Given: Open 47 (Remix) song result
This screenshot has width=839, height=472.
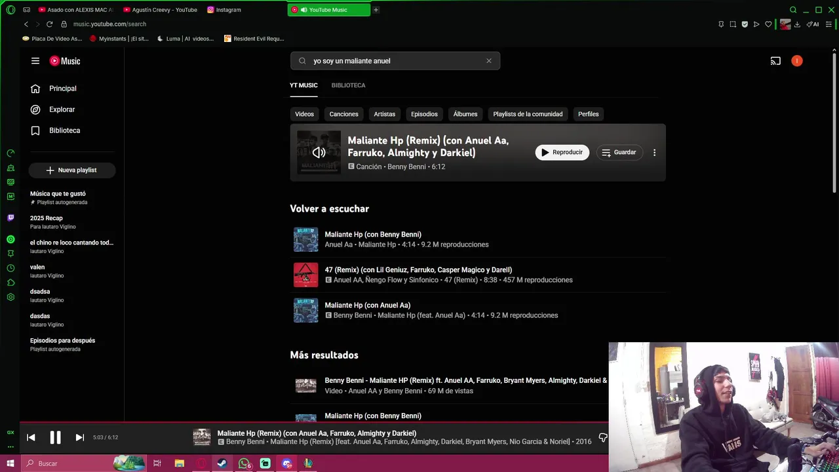Looking at the screenshot, I should pos(418,269).
